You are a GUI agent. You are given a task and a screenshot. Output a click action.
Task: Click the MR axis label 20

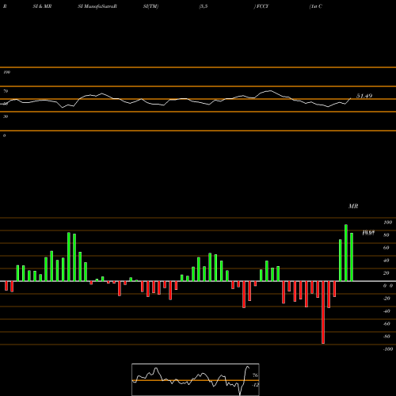pyautogui.click(x=386, y=273)
